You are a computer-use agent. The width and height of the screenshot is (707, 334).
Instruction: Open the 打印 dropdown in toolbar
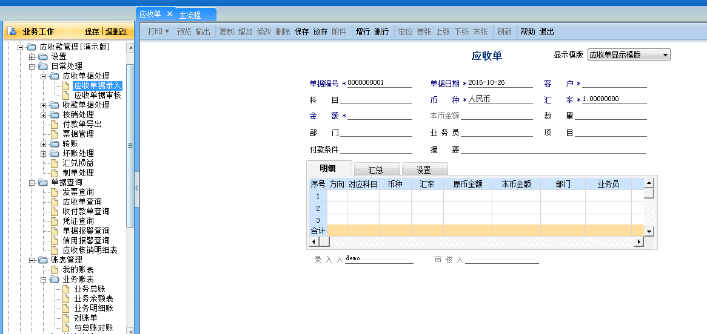(159, 31)
